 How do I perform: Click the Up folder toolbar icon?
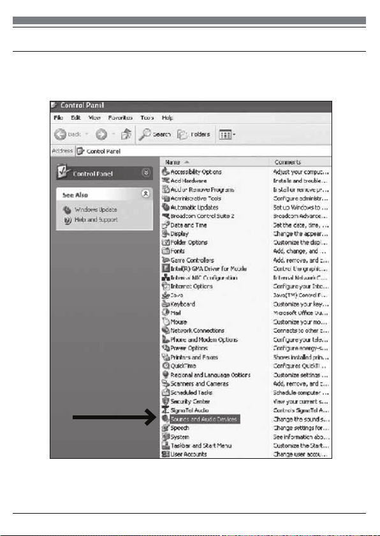click(x=126, y=134)
